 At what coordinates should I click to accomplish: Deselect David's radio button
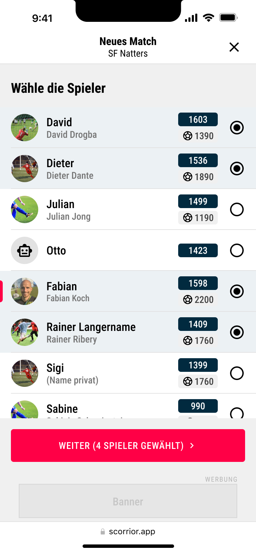tap(237, 128)
